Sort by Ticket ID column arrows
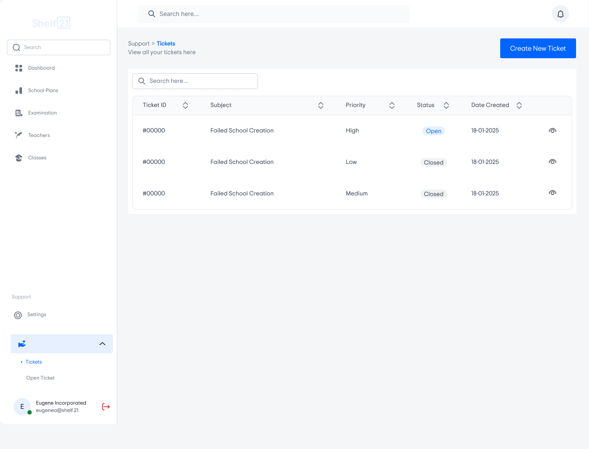The height and width of the screenshot is (449, 589). (185, 105)
